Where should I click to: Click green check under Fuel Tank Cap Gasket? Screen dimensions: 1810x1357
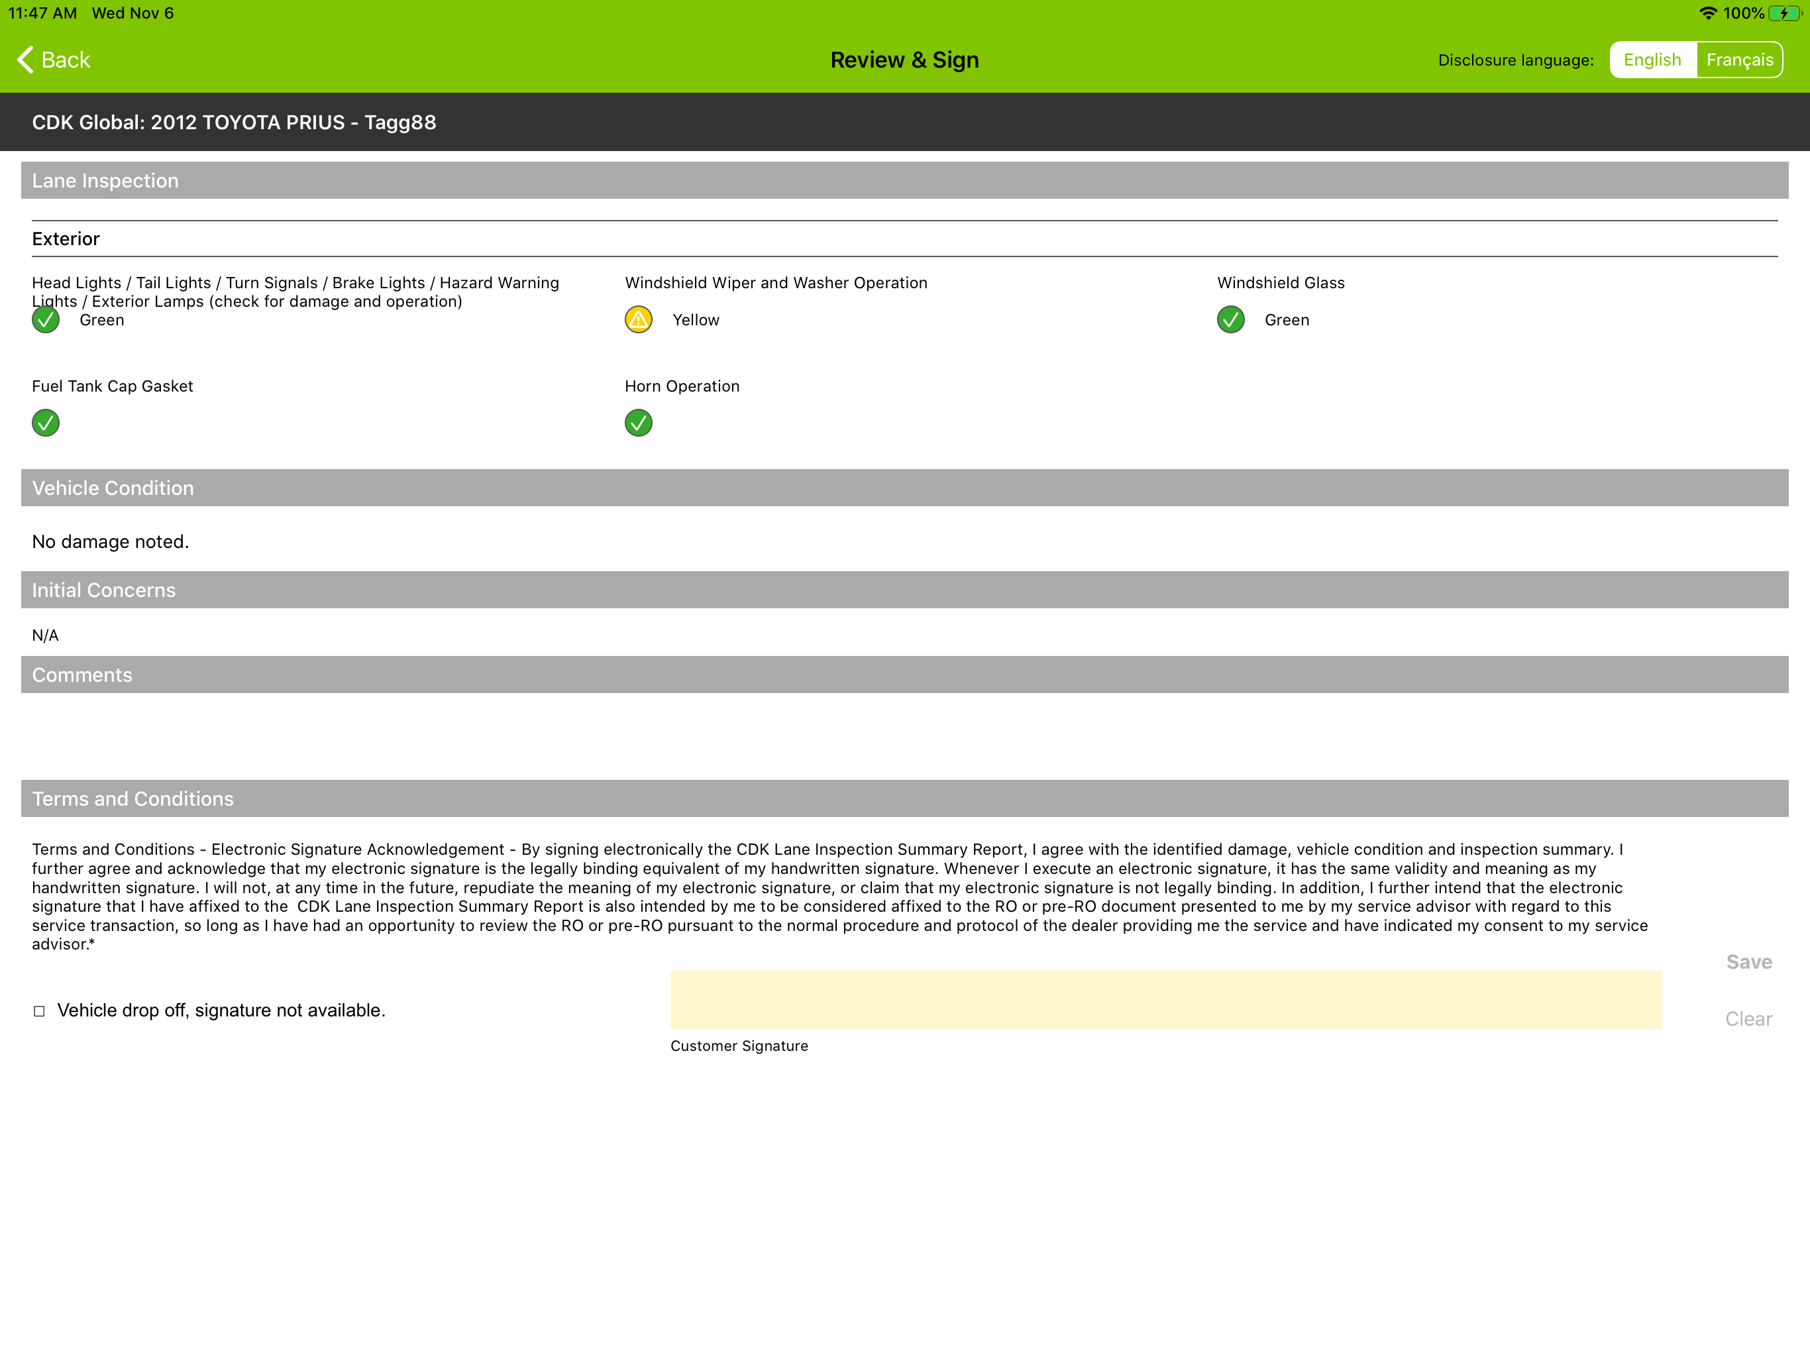tap(46, 423)
